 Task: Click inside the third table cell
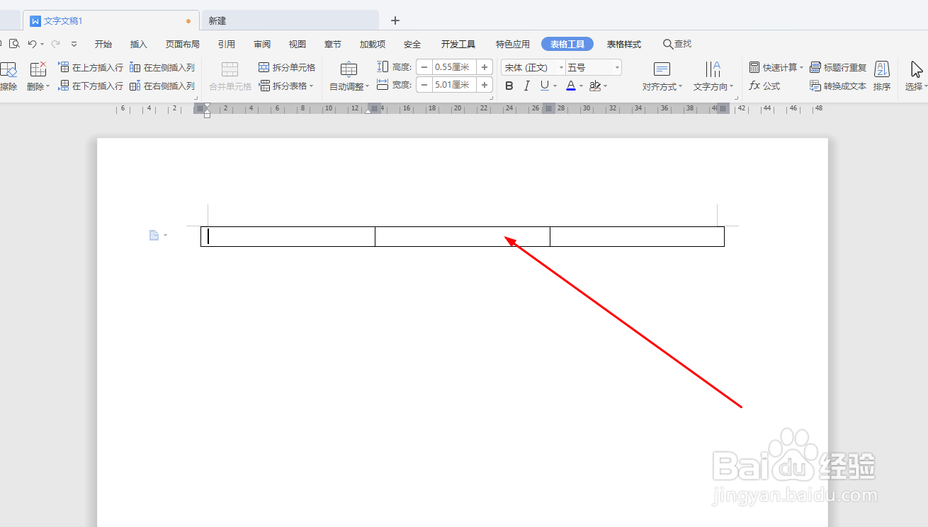[637, 236]
